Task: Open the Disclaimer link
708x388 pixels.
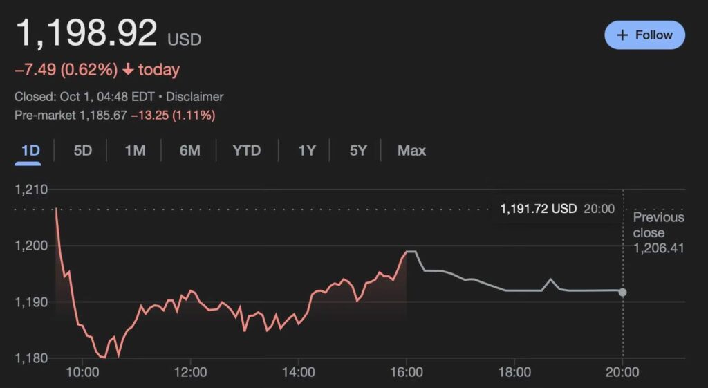Action: tap(194, 97)
